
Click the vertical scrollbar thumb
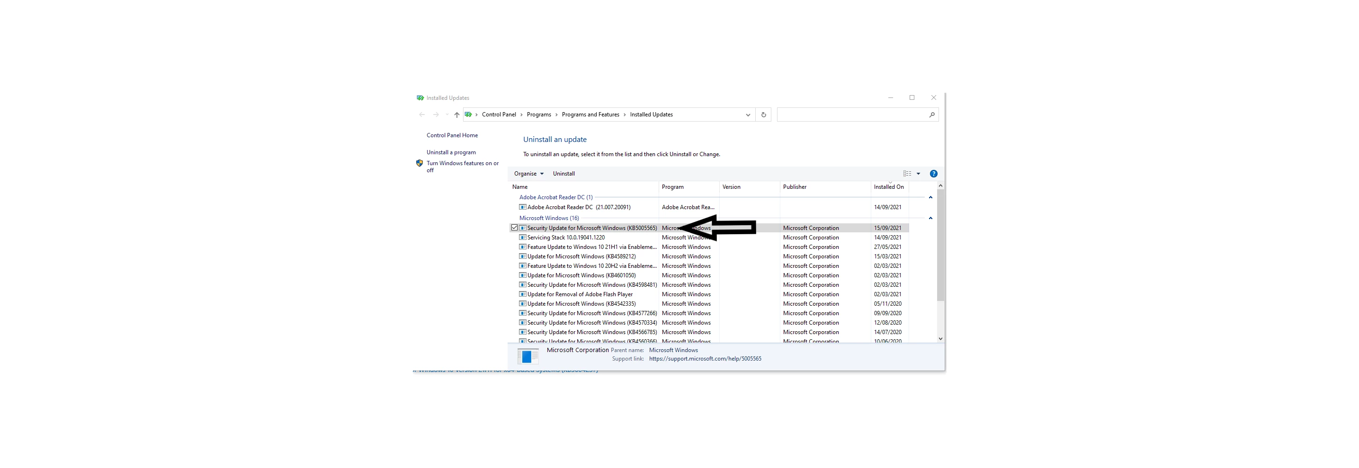point(940,246)
